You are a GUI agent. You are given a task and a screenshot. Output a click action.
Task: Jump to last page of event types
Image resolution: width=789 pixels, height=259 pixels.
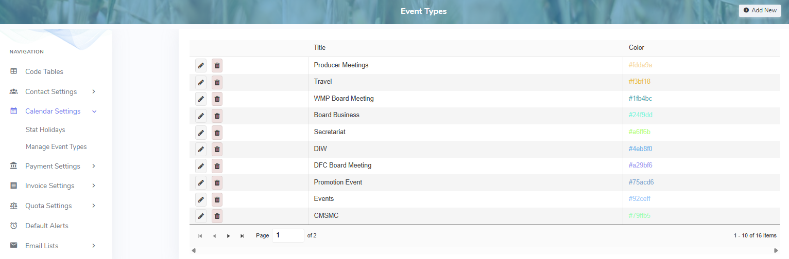click(242, 236)
